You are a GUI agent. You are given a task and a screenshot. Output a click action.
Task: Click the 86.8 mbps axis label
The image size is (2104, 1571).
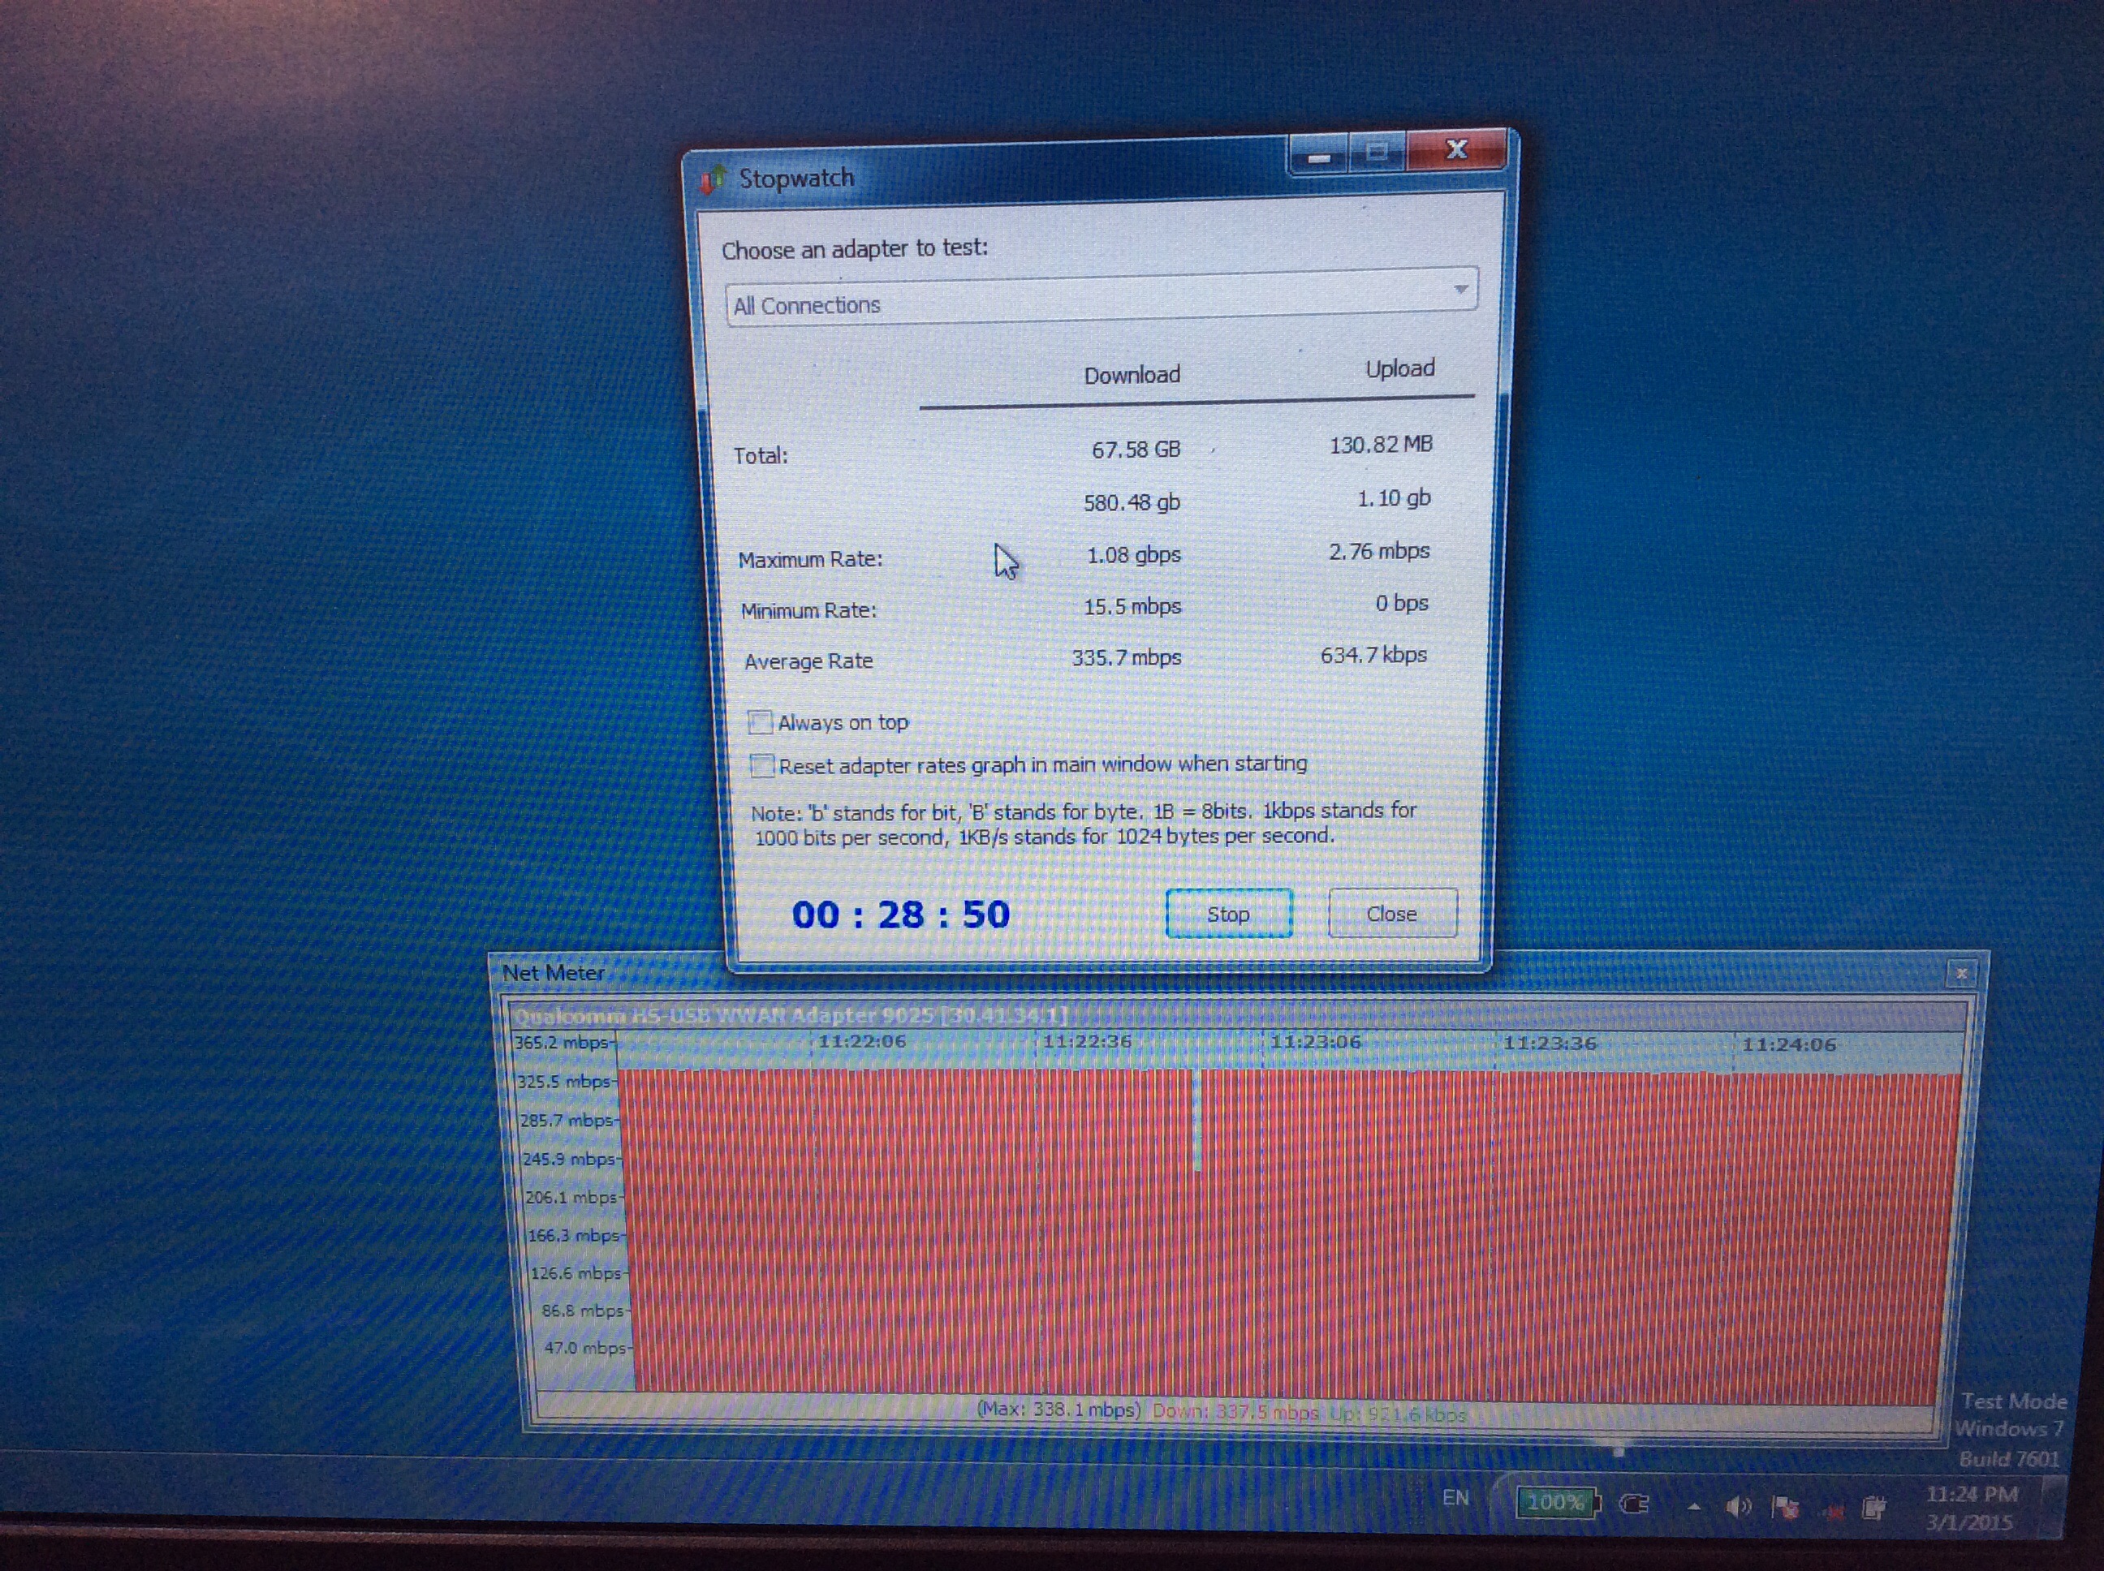(x=583, y=1311)
